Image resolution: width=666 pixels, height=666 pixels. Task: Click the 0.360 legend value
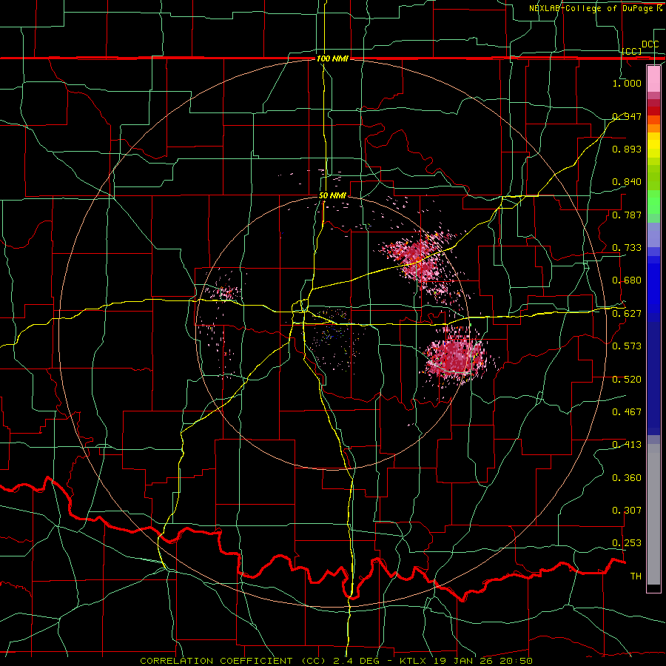coord(627,478)
